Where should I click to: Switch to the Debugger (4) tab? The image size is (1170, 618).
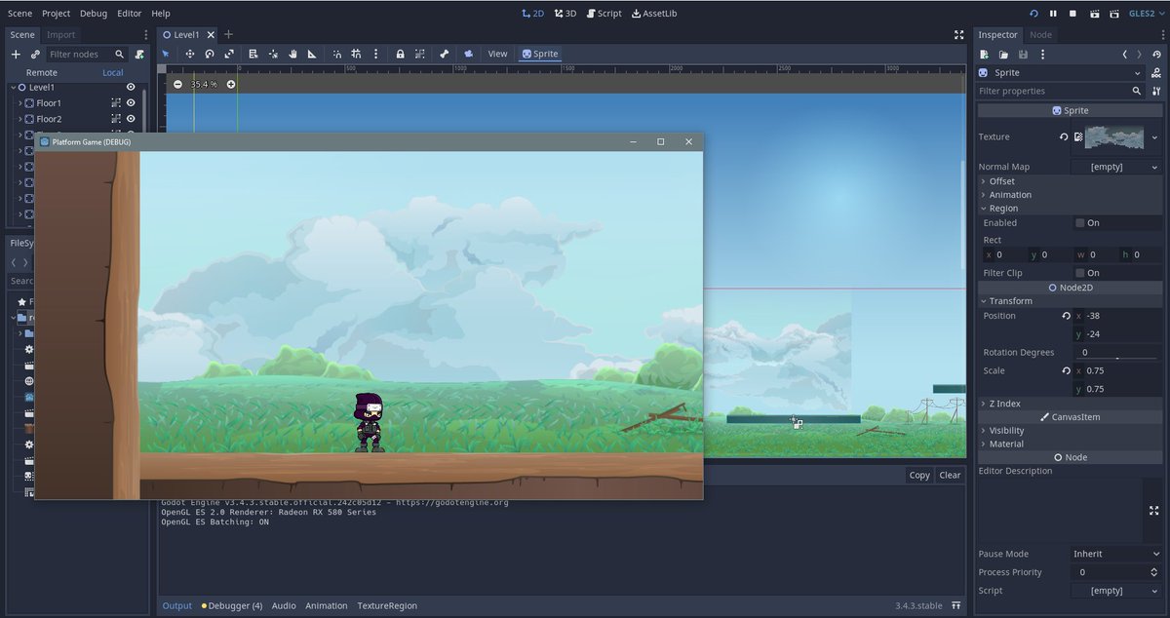point(234,605)
